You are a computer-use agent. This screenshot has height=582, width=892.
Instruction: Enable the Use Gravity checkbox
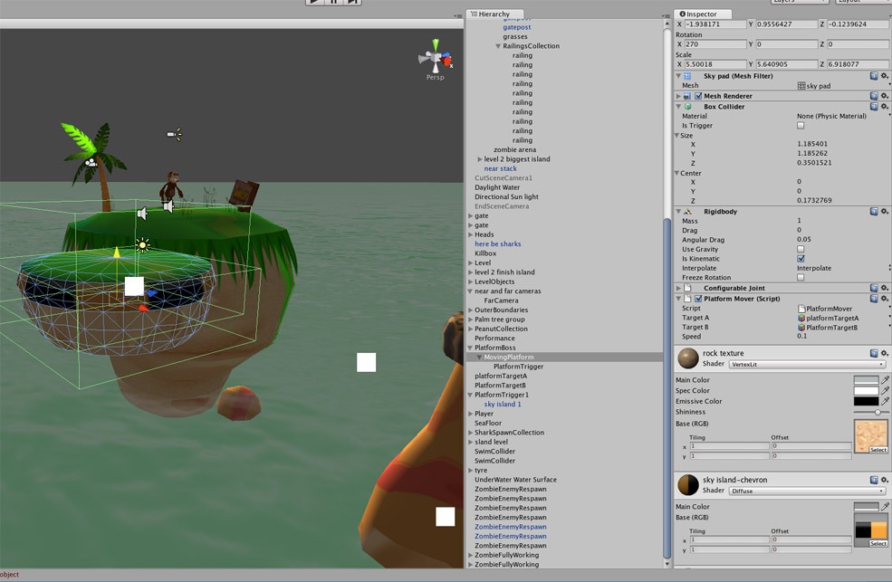point(801,249)
